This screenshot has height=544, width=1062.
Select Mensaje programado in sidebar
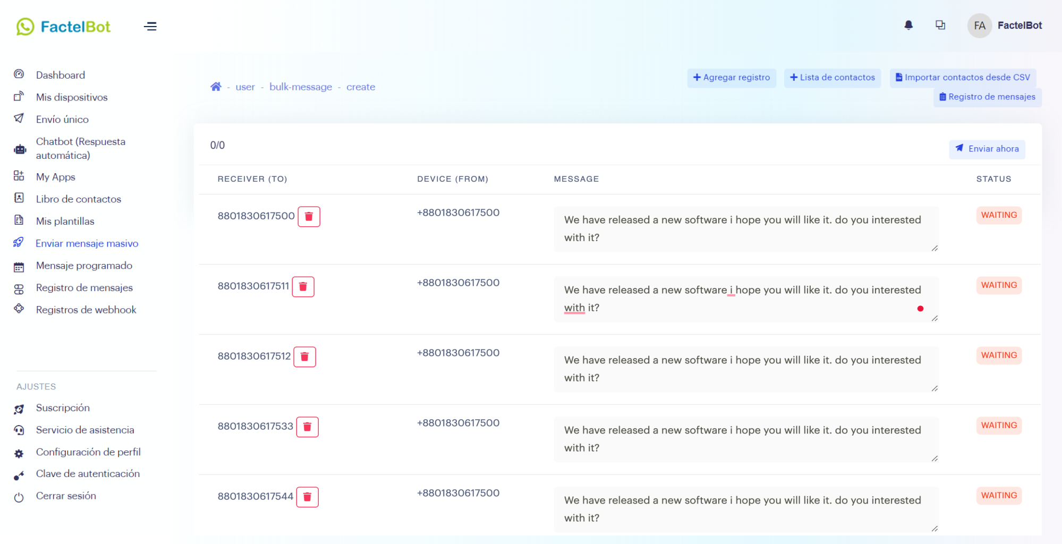point(84,266)
